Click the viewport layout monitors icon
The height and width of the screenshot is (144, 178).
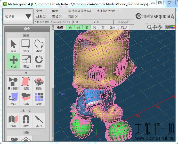coord(167,27)
